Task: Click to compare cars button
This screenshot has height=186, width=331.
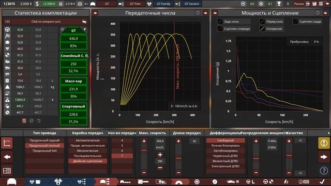Action: click(x=46, y=22)
